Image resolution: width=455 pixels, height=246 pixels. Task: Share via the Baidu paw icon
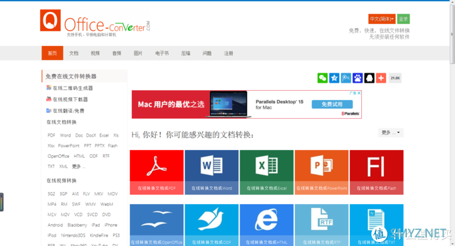(x=357, y=78)
